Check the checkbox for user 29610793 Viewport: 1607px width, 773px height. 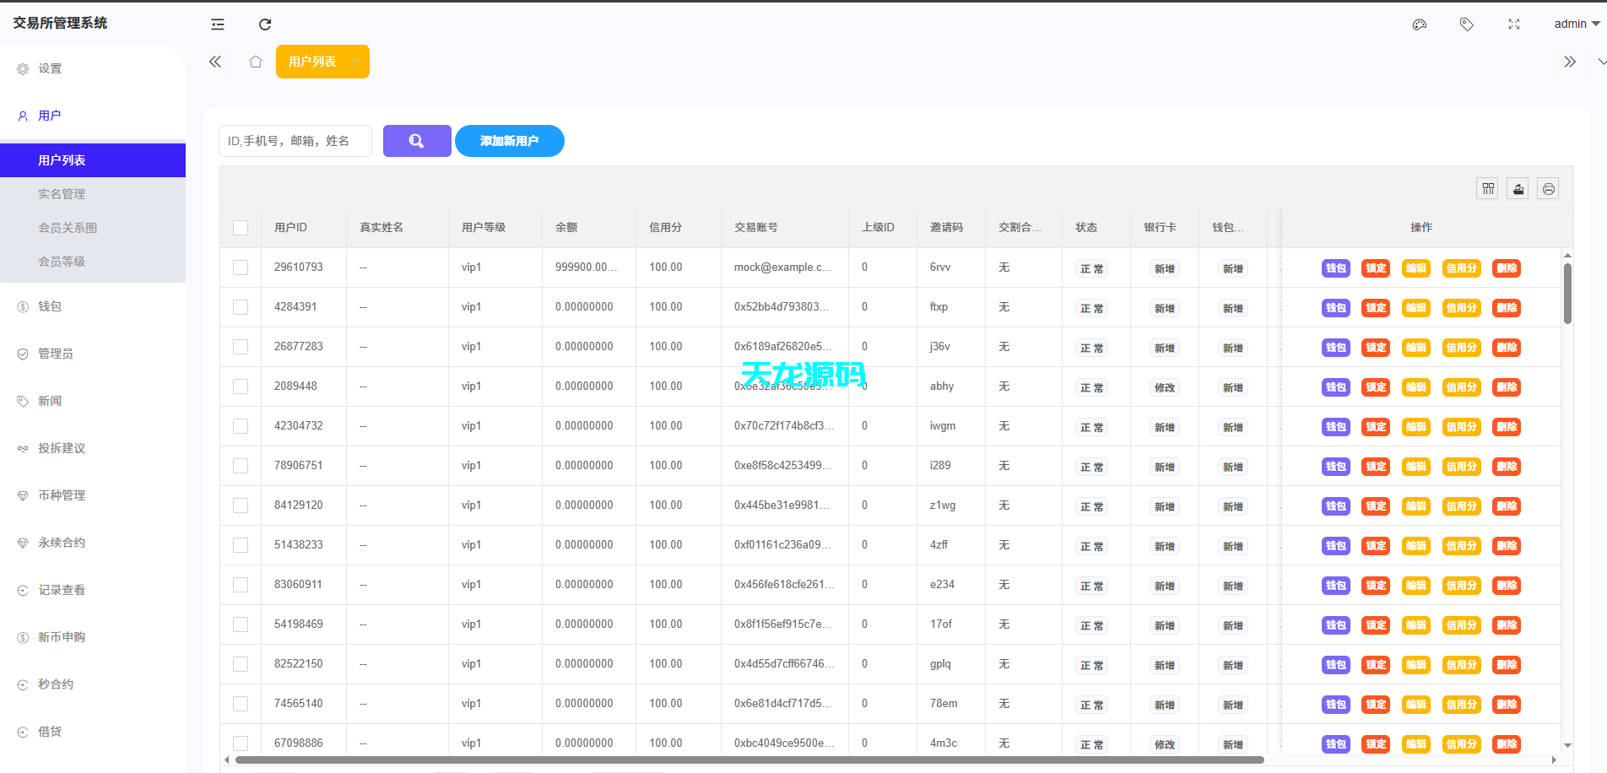241,267
